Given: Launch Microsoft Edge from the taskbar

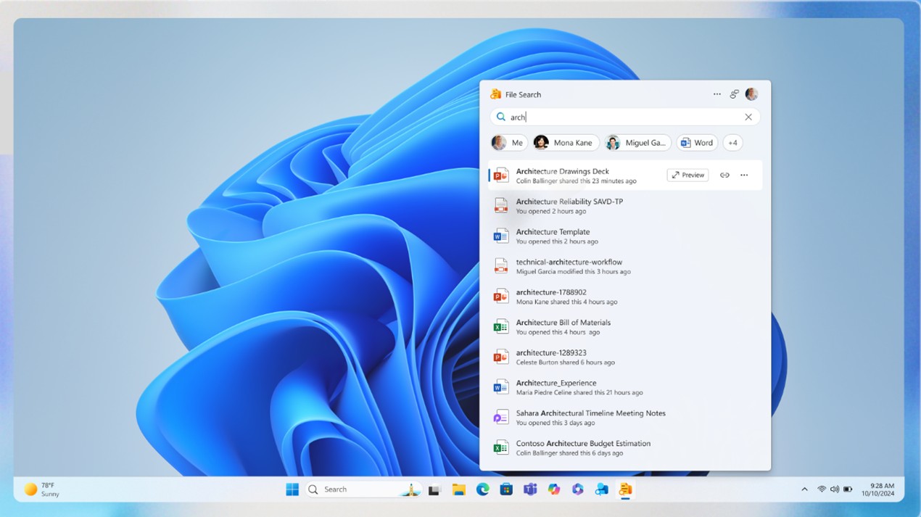Looking at the screenshot, I should [x=482, y=489].
